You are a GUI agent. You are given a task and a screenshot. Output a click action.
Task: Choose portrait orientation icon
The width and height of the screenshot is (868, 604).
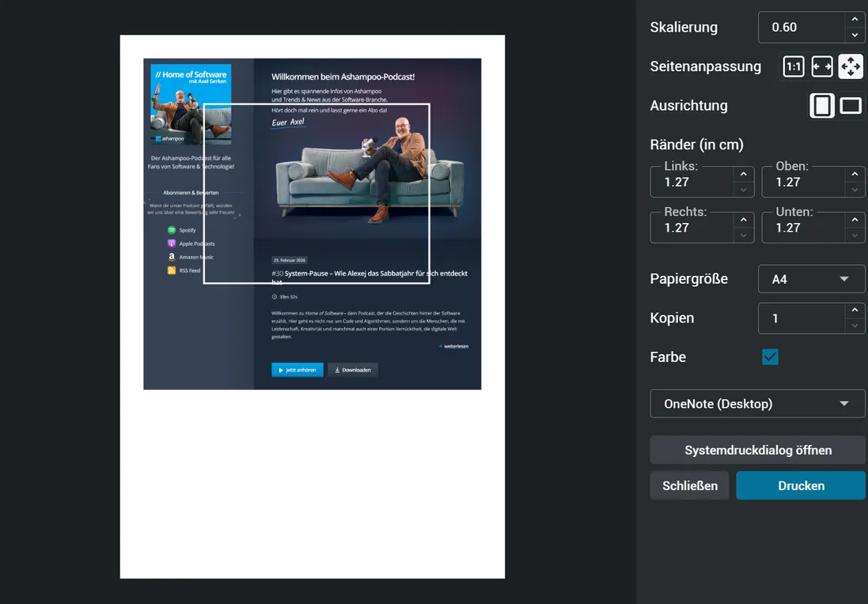pos(822,106)
